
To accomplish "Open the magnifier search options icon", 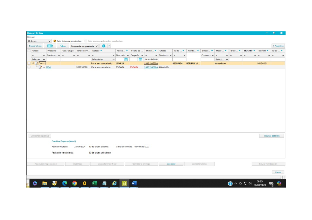I will pos(63,46).
